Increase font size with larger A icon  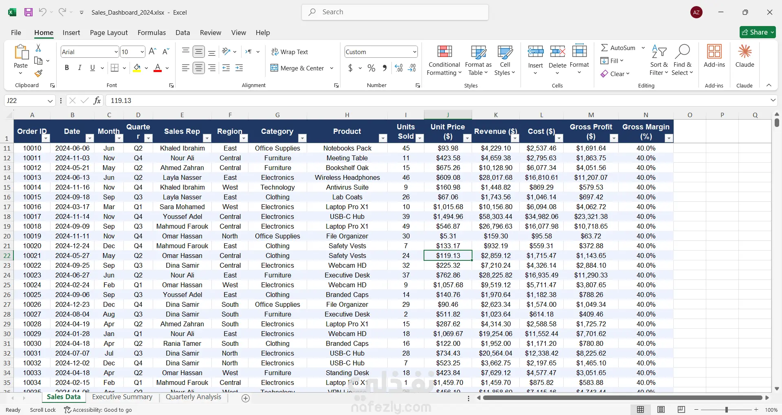(x=152, y=51)
